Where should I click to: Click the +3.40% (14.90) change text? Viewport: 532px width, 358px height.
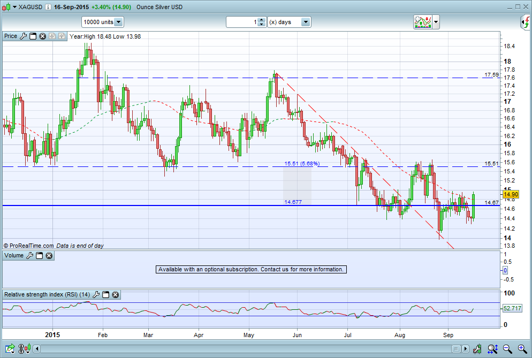pos(111,7)
